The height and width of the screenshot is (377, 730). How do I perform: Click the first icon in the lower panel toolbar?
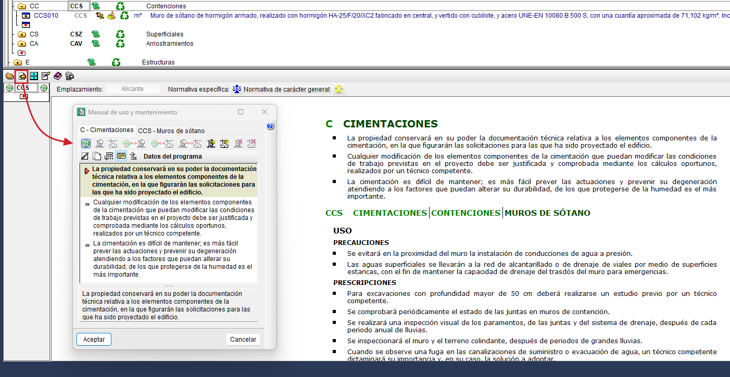click(9, 76)
